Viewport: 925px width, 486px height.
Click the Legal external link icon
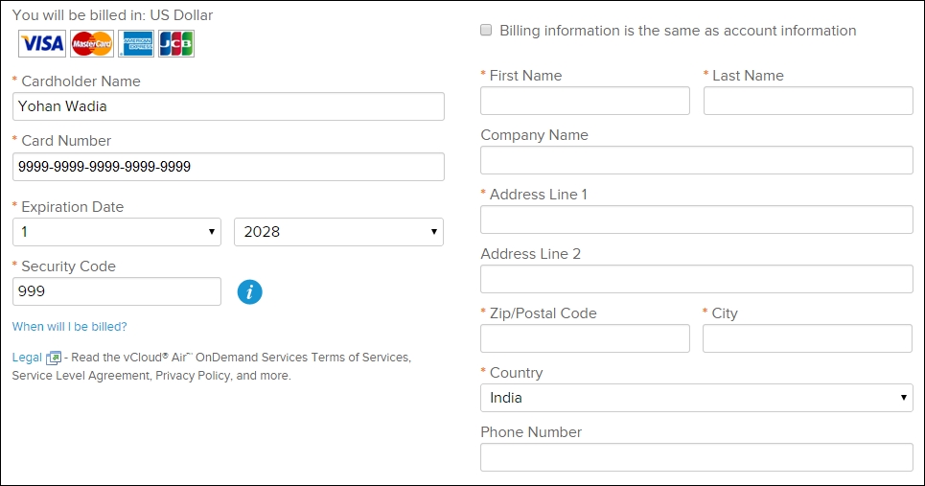coord(54,358)
